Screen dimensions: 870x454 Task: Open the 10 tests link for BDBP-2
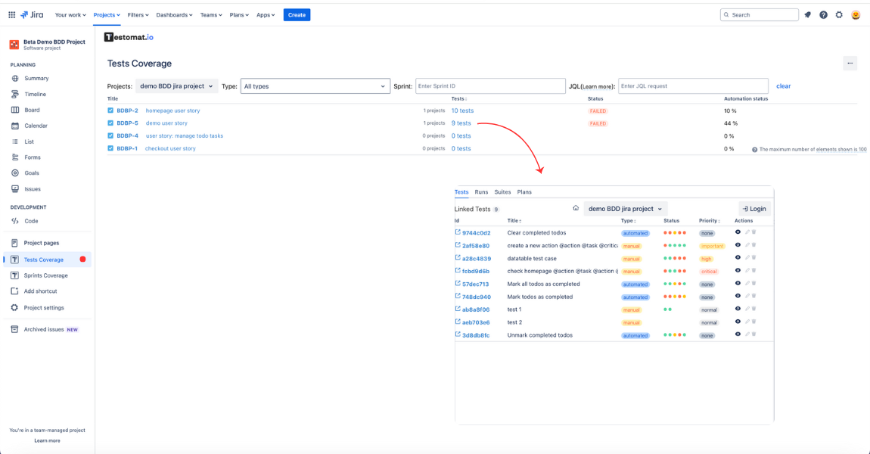pos(462,110)
